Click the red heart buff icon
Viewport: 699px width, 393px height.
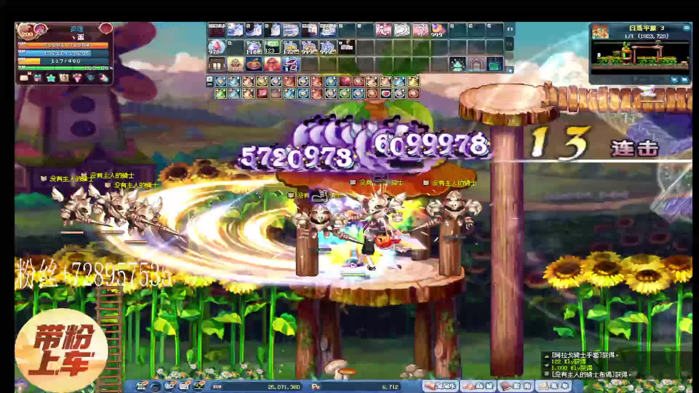coord(386,94)
